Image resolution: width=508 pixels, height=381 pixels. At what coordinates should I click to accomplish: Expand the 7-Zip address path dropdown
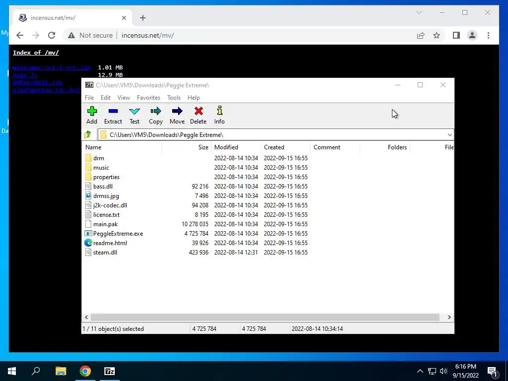pos(449,135)
